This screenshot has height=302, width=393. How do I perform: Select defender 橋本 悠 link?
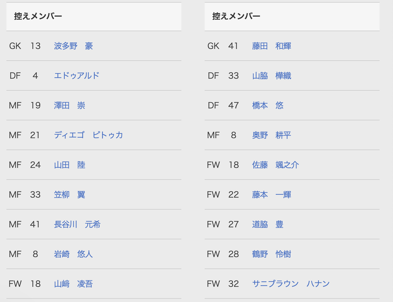(268, 106)
